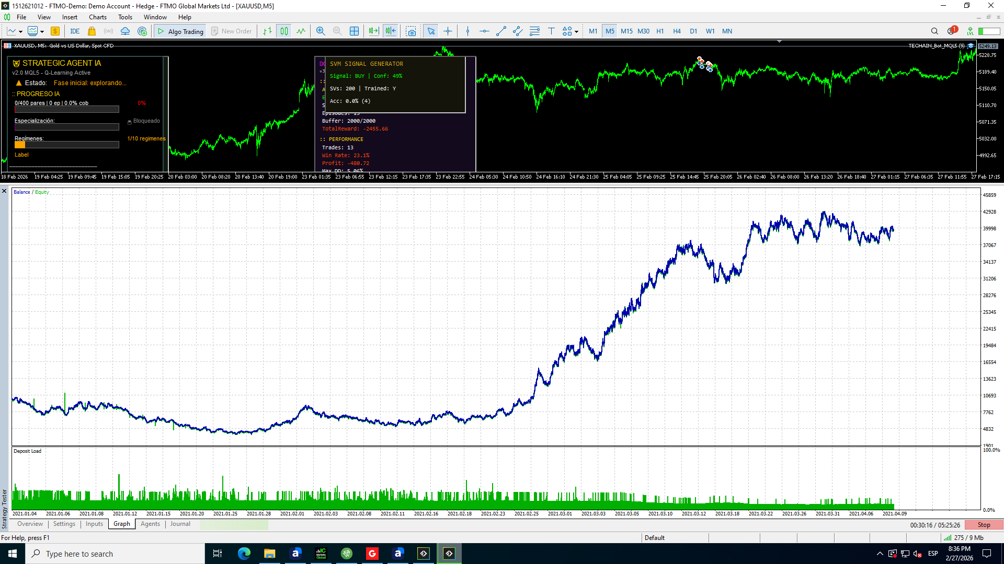
Task: Click the green tester progress bar
Action: coord(234,525)
